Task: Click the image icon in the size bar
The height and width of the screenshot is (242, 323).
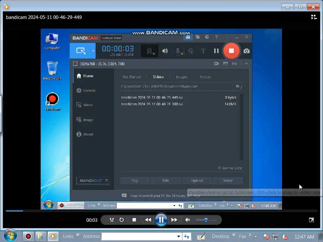Action: tap(225, 64)
